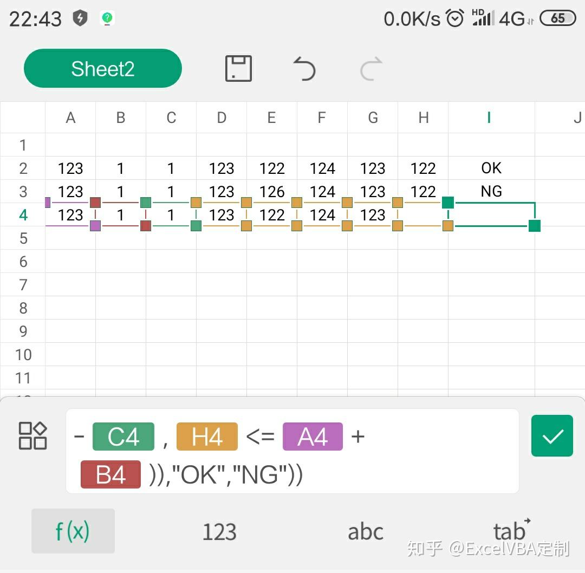
Task: Open the function tools grid icon
Action: coord(33,435)
